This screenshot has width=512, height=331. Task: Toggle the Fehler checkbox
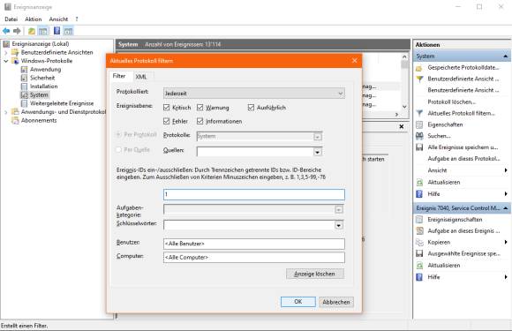(167, 121)
